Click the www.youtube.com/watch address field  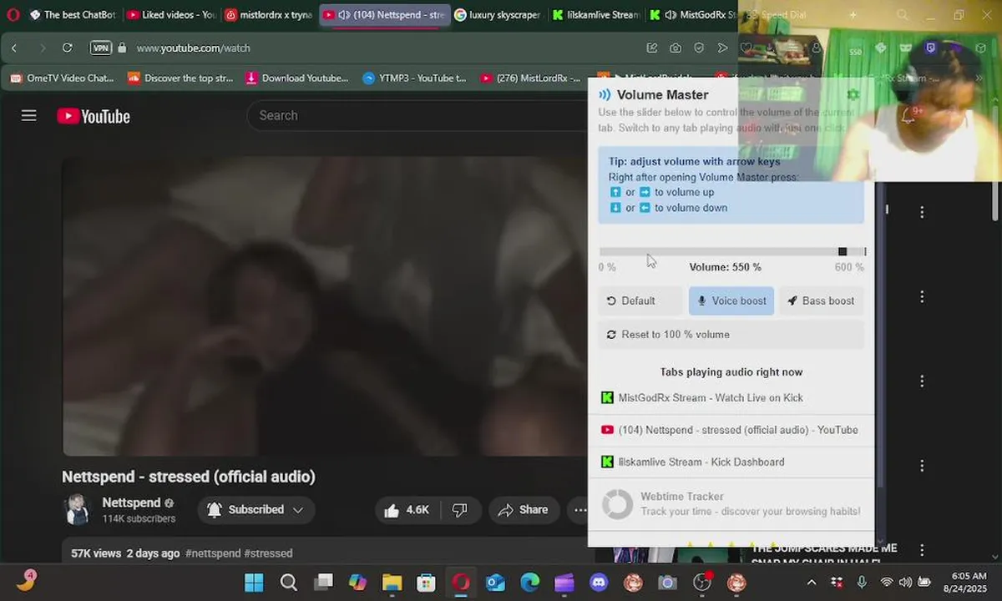click(x=194, y=48)
